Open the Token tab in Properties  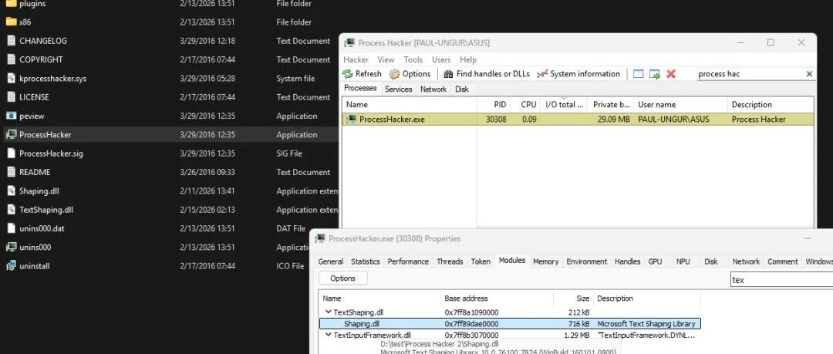(481, 261)
